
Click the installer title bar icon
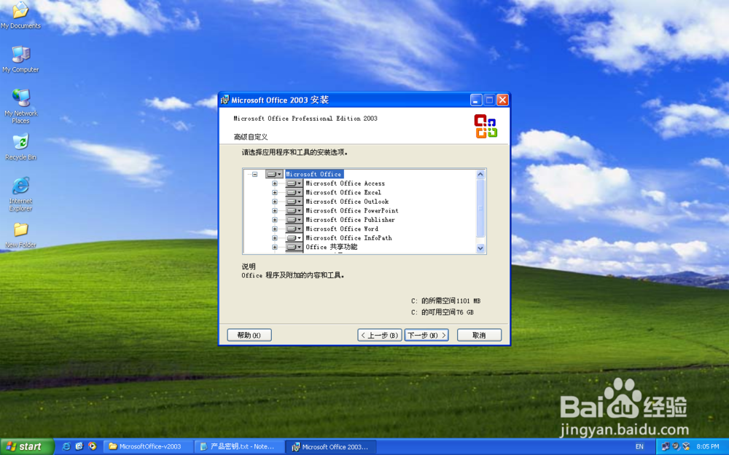click(225, 100)
